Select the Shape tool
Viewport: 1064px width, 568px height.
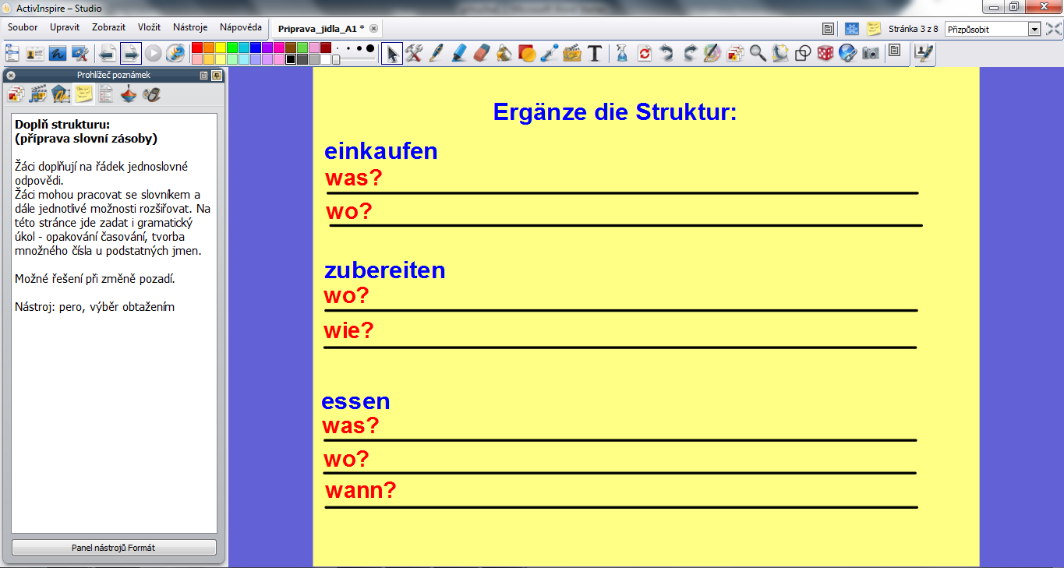(527, 53)
